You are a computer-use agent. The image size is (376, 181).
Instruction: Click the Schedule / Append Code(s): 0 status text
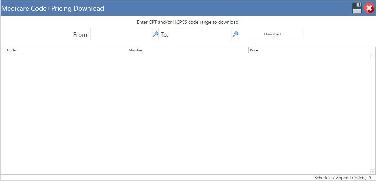[342, 178]
